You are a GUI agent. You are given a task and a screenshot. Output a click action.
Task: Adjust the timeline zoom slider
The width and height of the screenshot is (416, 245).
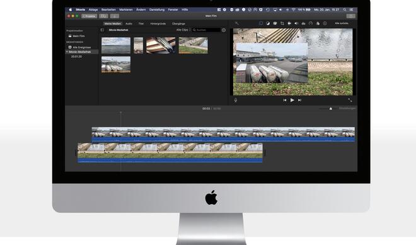click(x=330, y=109)
